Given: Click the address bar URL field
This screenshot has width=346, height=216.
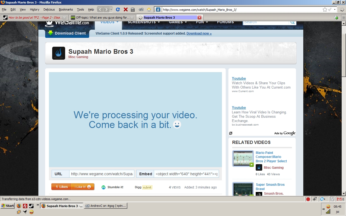Looking at the screenshot, I should (242, 9).
